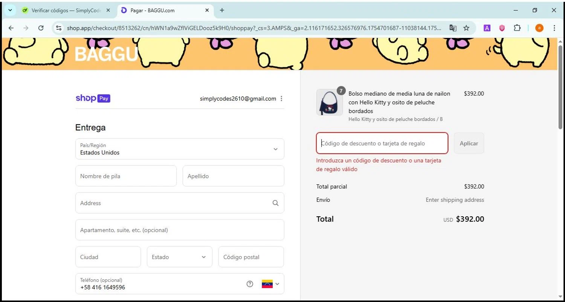The height and width of the screenshot is (302, 565).
Task: Click the invalid discount code error message
Action: (379, 165)
